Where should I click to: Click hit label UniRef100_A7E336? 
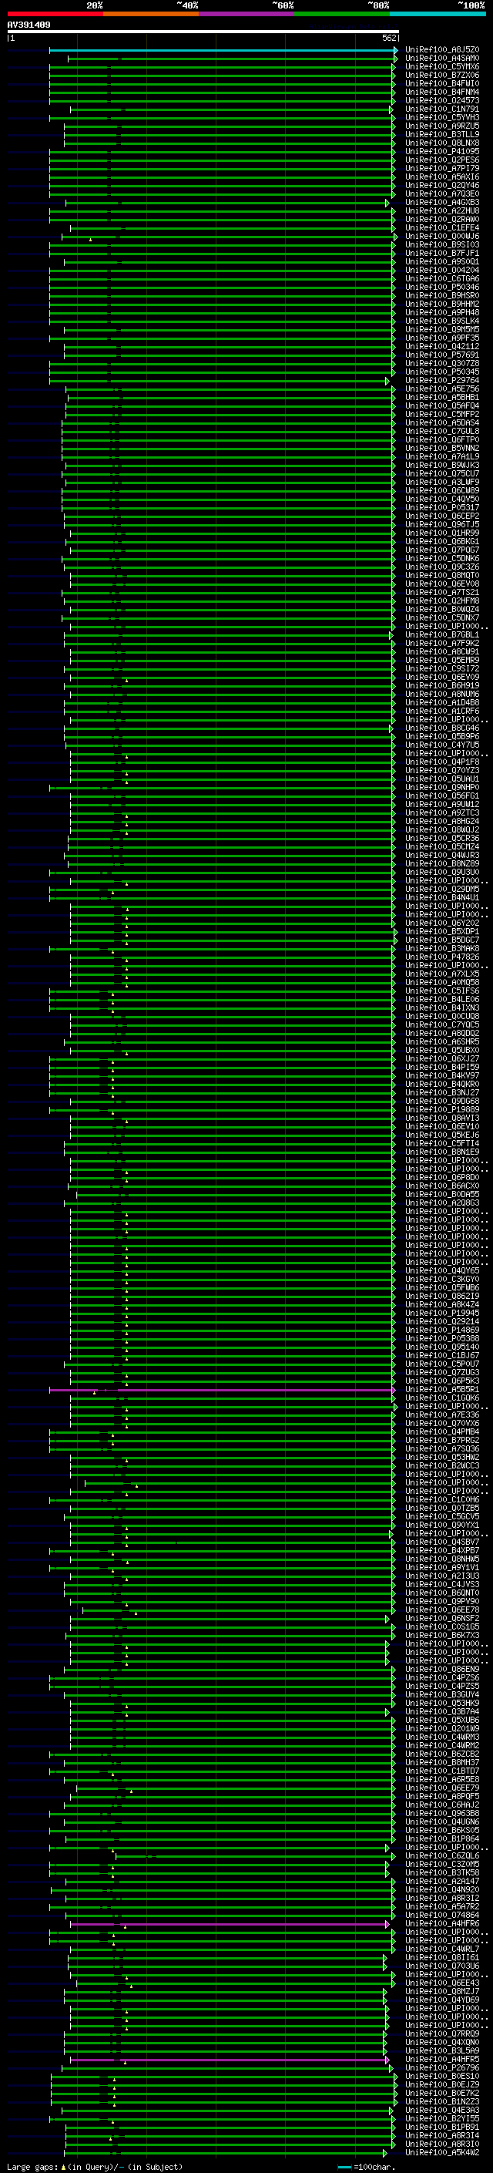[442, 1414]
